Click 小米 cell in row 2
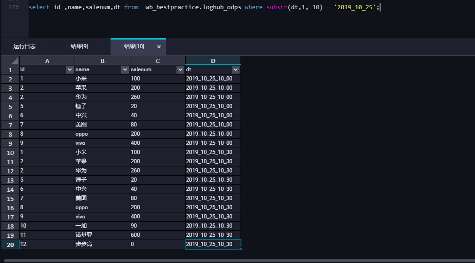This screenshot has width=475, height=263. (102, 79)
